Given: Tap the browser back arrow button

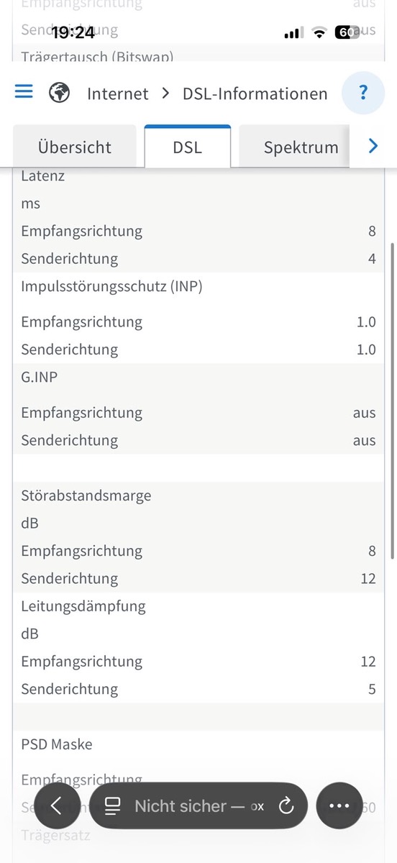Looking at the screenshot, I should click(56, 806).
